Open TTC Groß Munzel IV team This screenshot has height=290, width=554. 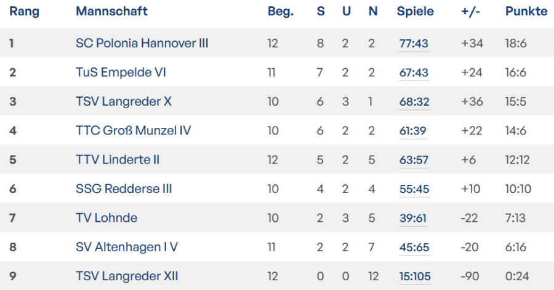pos(133,130)
